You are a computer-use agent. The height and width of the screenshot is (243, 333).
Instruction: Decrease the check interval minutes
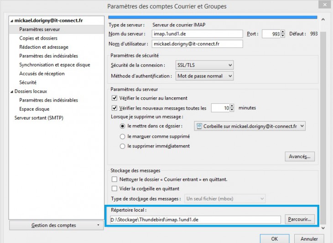click(232, 110)
